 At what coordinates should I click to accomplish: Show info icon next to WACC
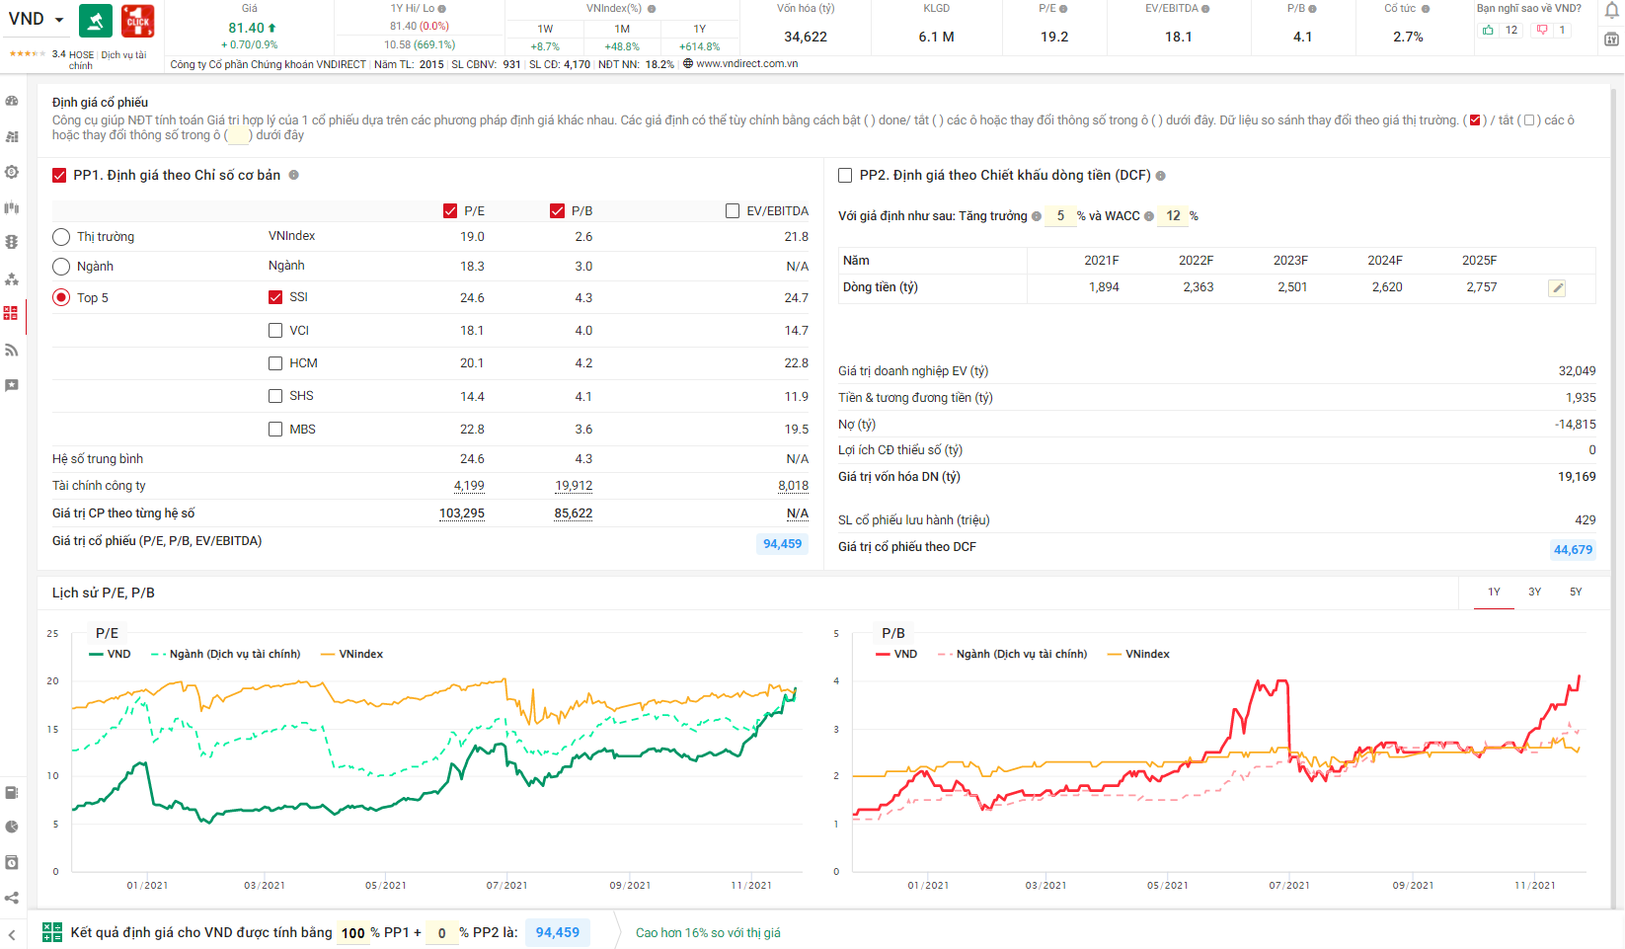click(x=1149, y=216)
